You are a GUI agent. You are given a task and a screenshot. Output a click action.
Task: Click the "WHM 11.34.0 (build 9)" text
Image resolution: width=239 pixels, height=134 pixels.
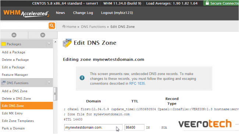[122, 3]
